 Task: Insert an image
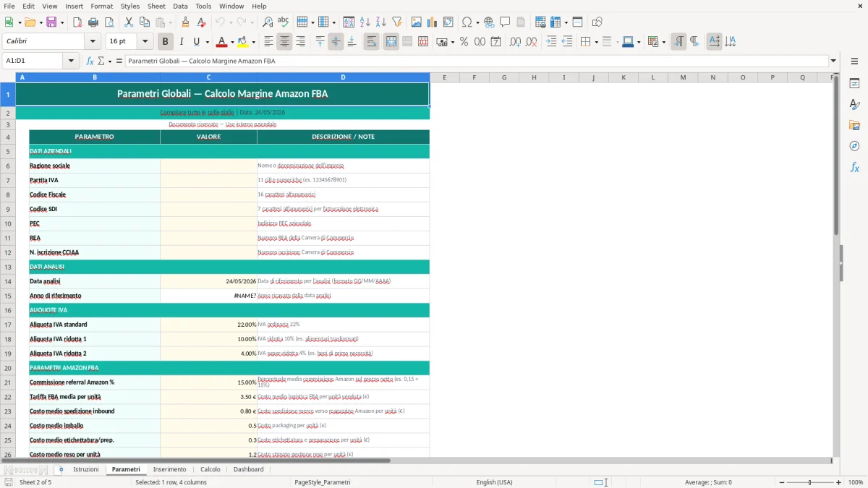coord(416,22)
